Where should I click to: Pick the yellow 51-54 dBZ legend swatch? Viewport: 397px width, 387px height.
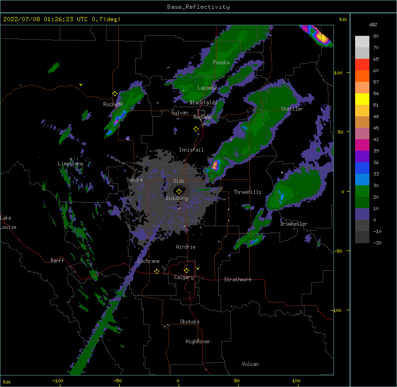362,99
